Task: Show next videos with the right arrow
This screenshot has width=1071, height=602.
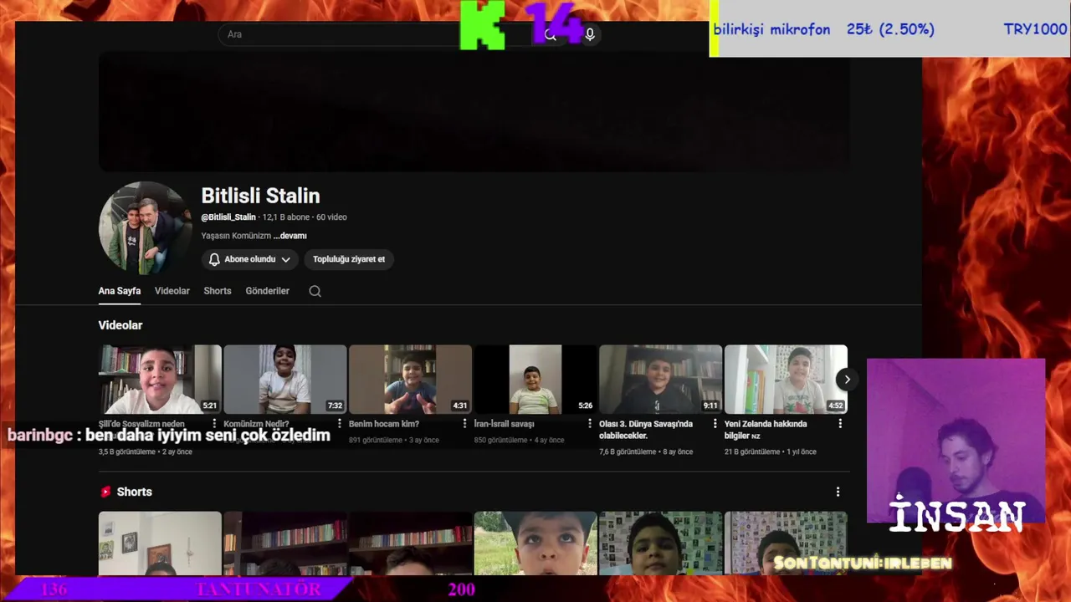Action: (847, 380)
